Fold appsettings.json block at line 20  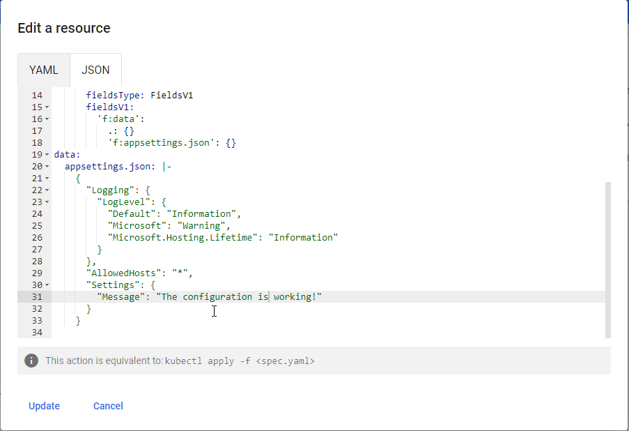click(x=47, y=167)
